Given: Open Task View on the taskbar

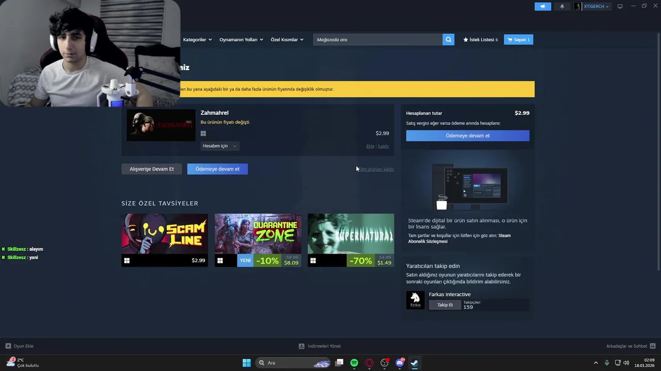Looking at the screenshot, I should click(339, 363).
